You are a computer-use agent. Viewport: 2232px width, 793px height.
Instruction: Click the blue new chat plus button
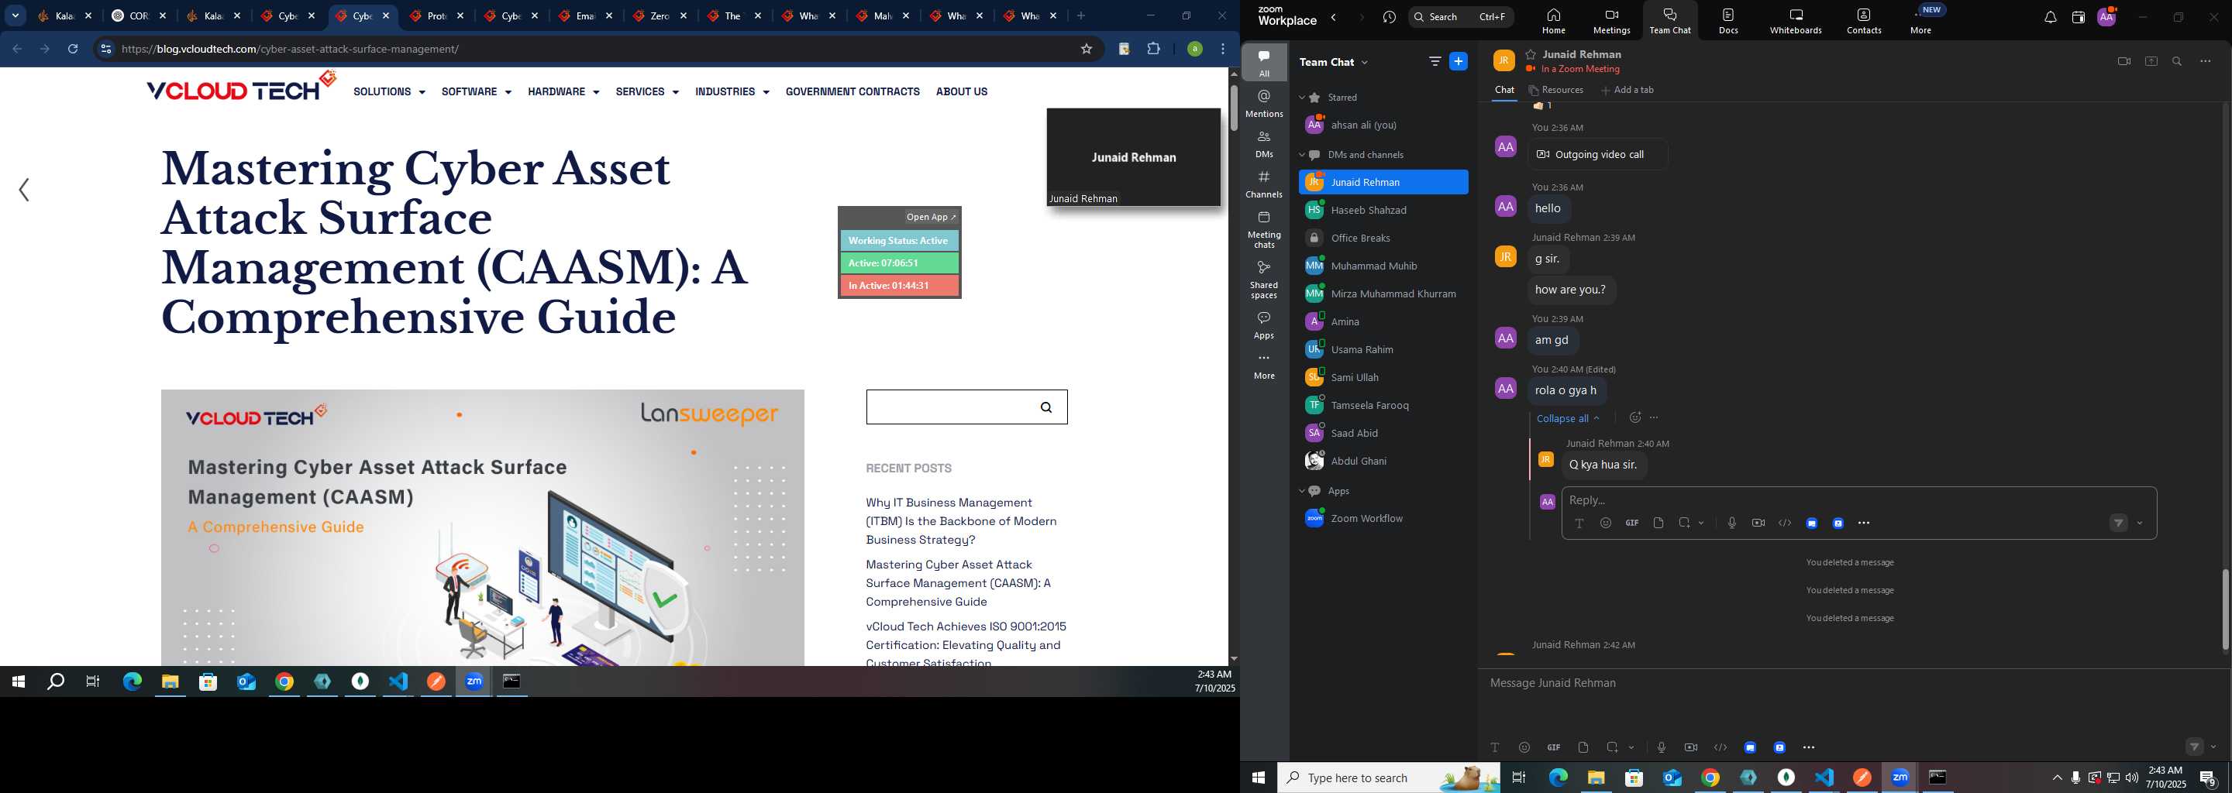1459,61
